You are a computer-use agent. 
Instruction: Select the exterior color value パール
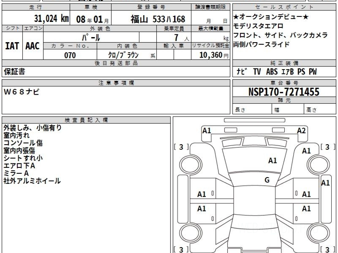[91, 37]
